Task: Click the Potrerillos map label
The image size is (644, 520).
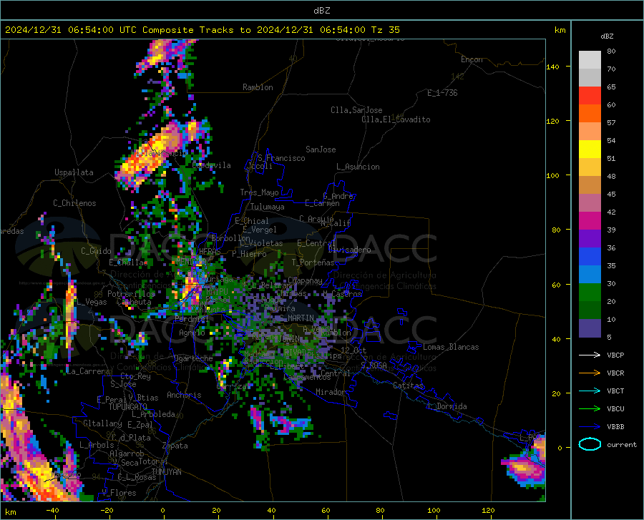Action: coord(131,294)
